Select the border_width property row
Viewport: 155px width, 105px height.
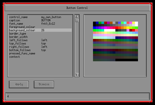tap(40, 37)
